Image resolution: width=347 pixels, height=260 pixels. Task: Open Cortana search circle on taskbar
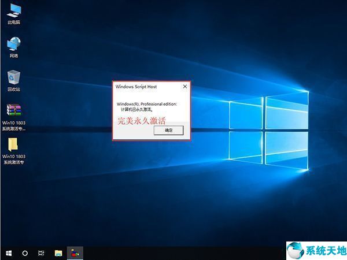pyautogui.click(x=25, y=253)
